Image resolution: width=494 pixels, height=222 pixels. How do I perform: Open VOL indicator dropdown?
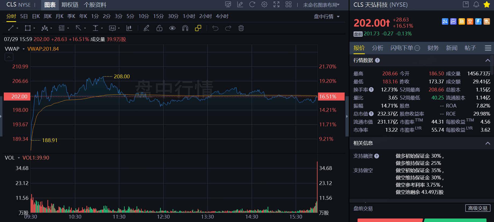click(x=19, y=158)
